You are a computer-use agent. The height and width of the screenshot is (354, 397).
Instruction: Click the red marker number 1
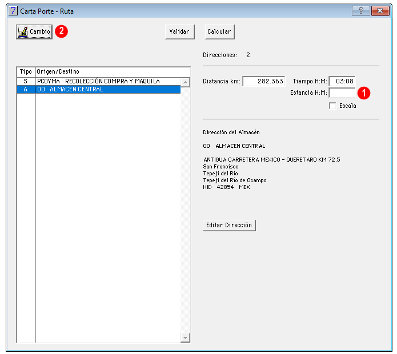(x=364, y=93)
